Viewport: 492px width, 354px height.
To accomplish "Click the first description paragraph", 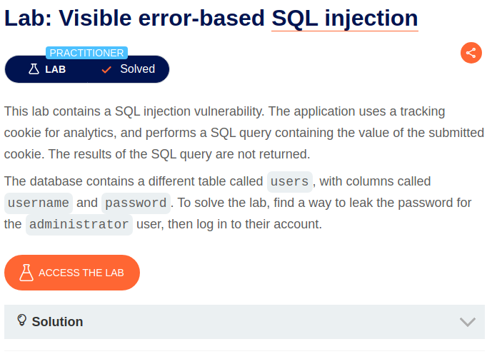I will click(x=244, y=133).
